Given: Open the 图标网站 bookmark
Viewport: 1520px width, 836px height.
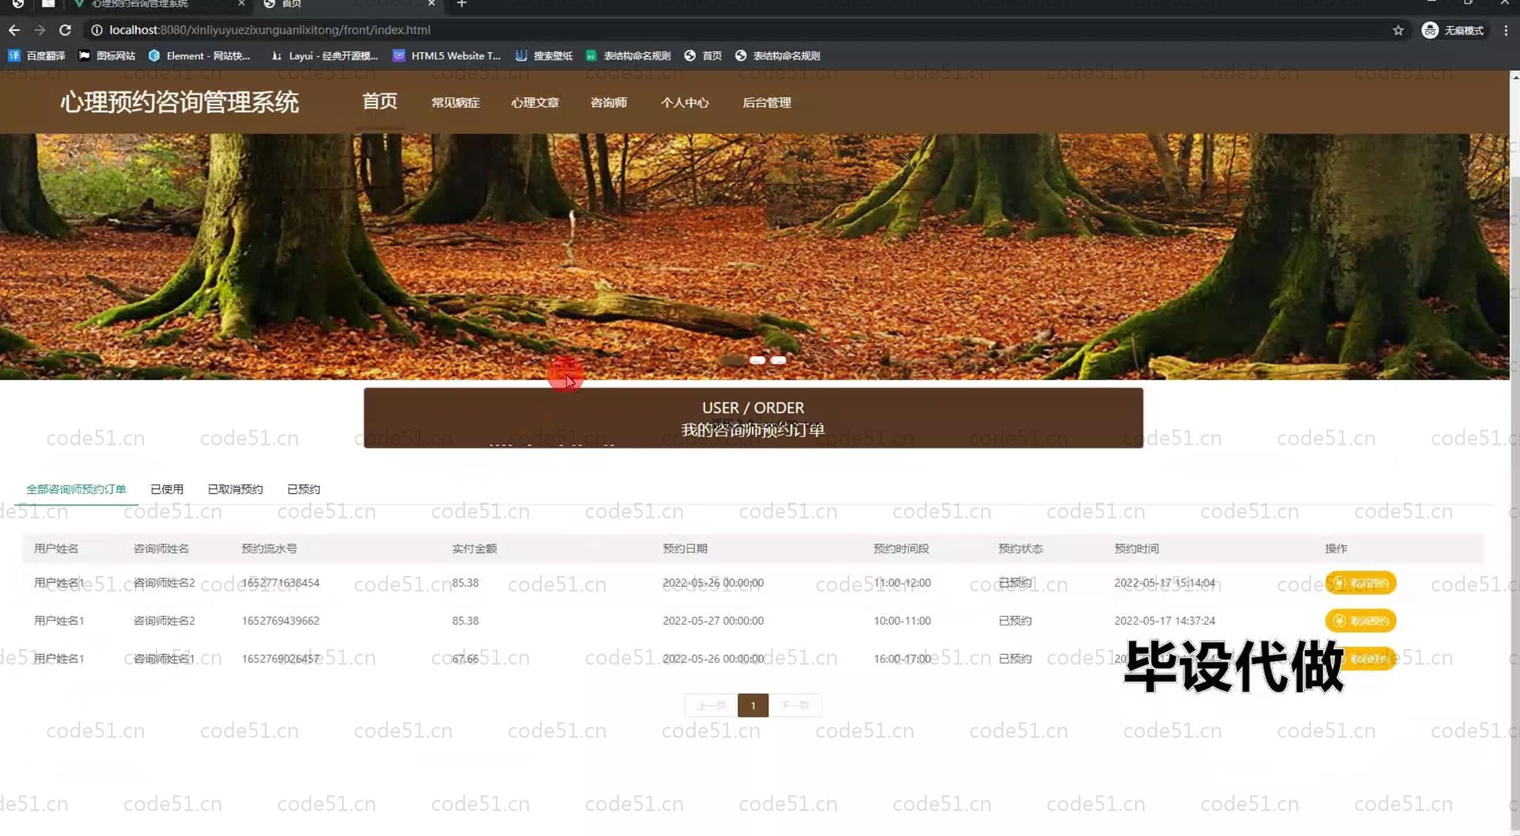Looking at the screenshot, I should (x=107, y=56).
